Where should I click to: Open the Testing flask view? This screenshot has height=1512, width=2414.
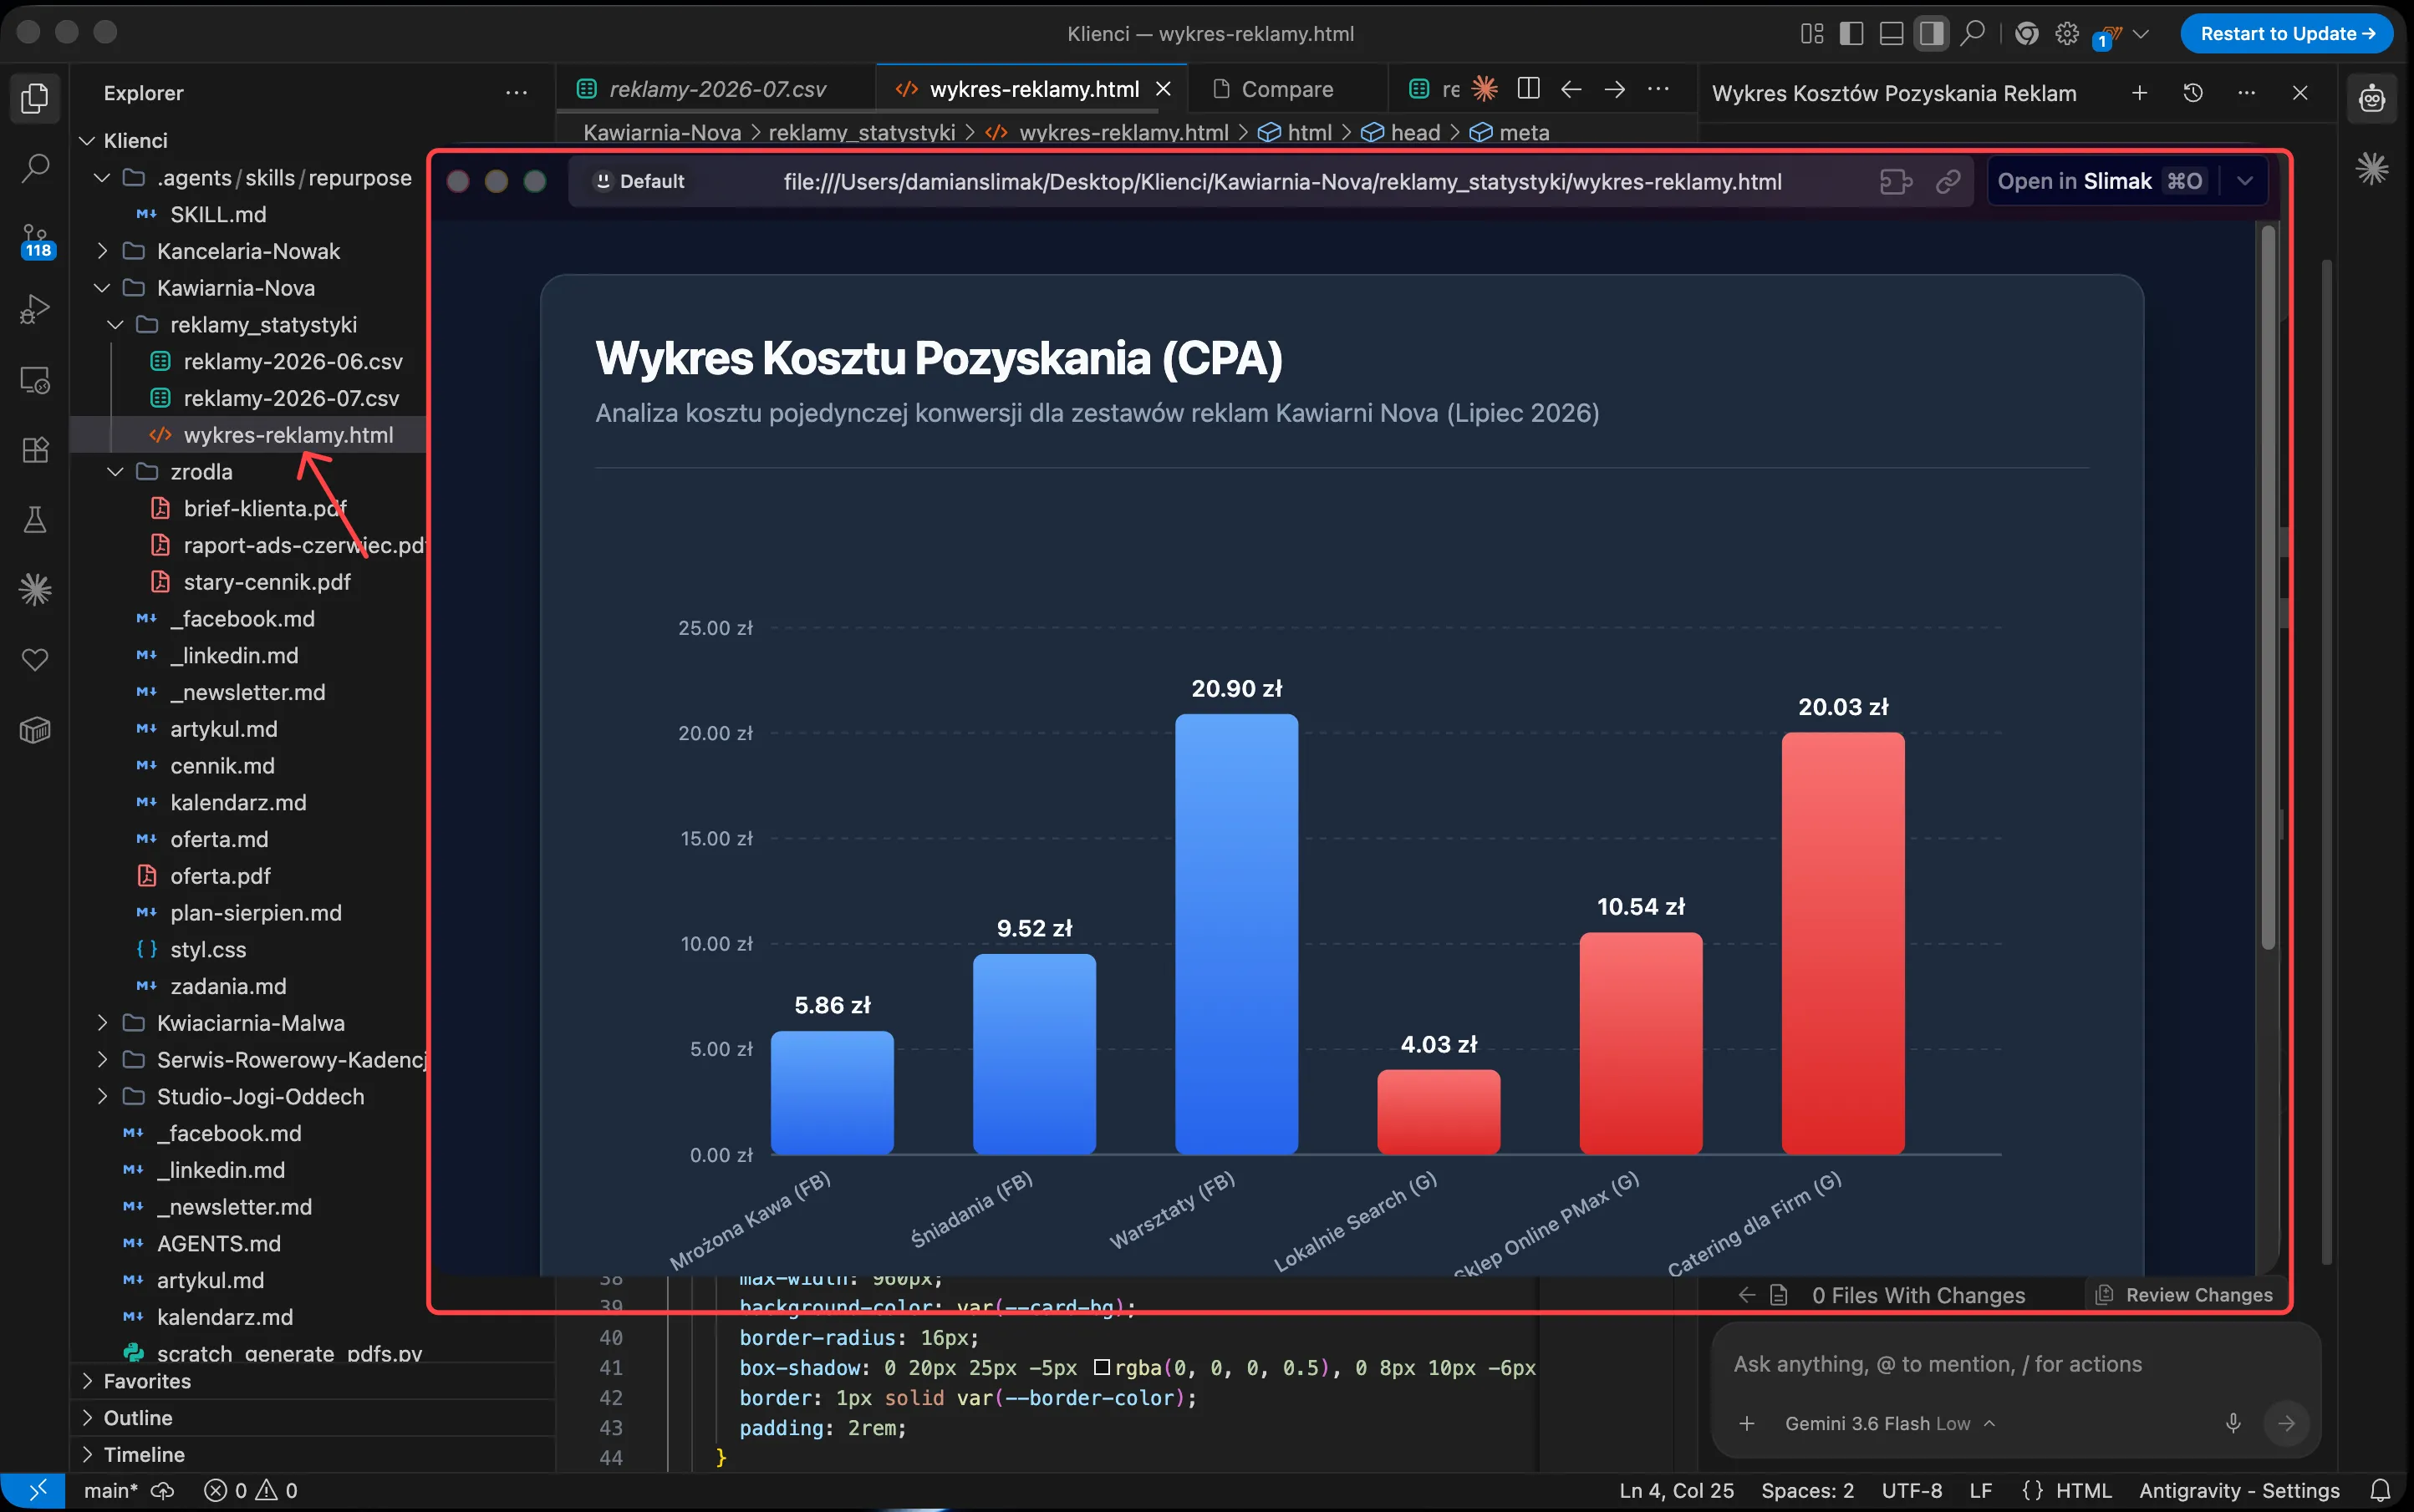click(35, 520)
